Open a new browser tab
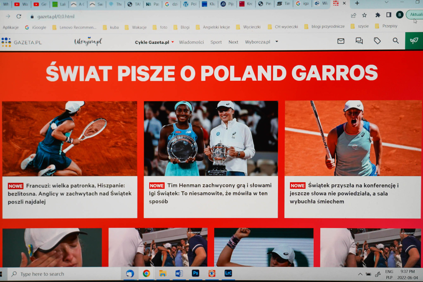 [x=357, y=3]
